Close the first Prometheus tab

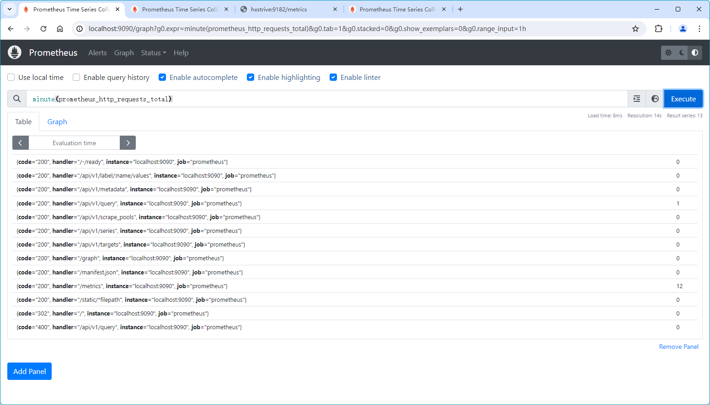117,9
